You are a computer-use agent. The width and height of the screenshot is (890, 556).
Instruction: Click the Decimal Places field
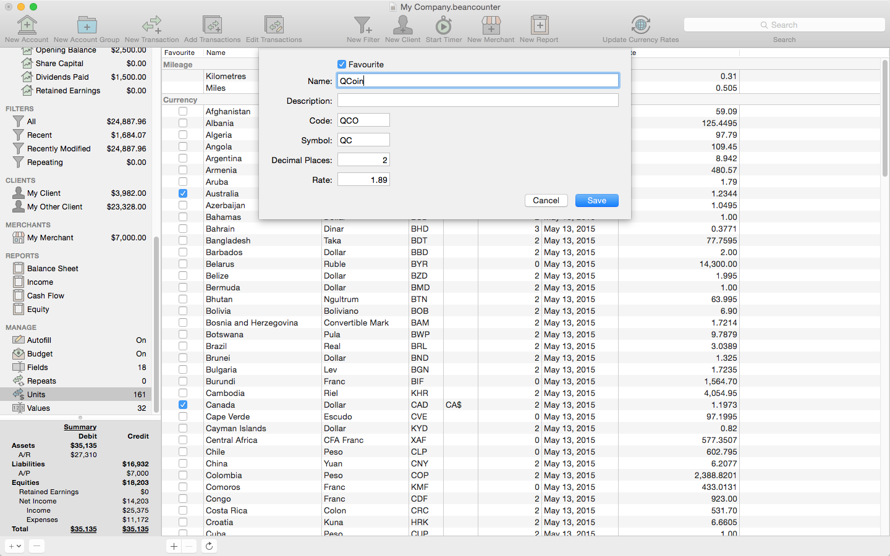[363, 159]
